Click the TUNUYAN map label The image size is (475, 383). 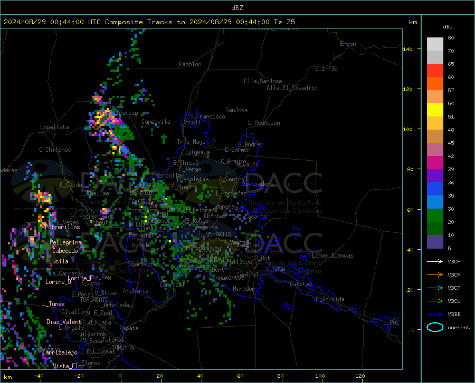click(122, 348)
